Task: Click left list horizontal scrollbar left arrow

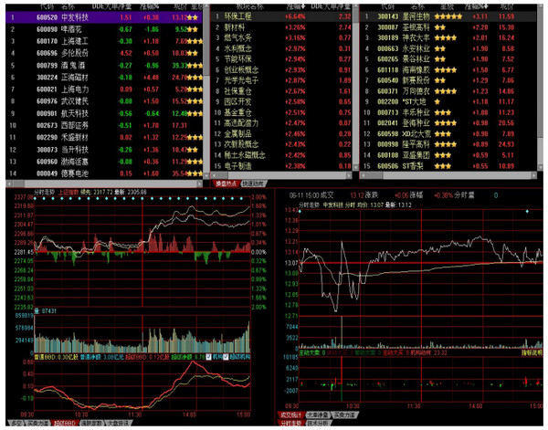Action: coord(9,184)
